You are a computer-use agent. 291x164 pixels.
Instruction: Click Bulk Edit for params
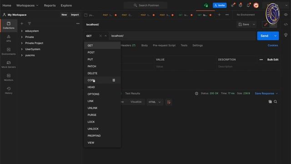click(x=273, y=60)
